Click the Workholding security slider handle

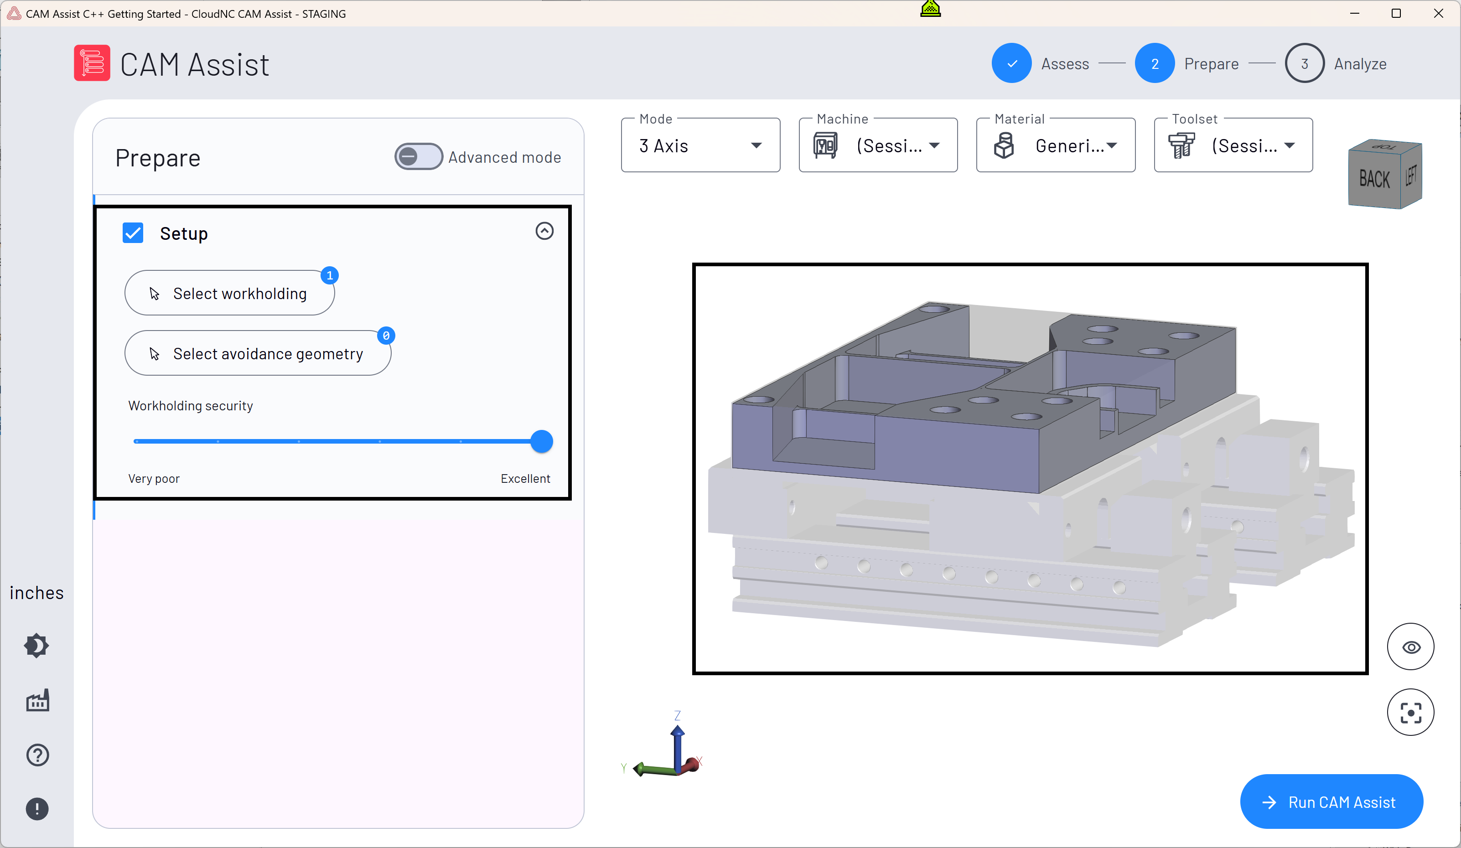(542, 442)
